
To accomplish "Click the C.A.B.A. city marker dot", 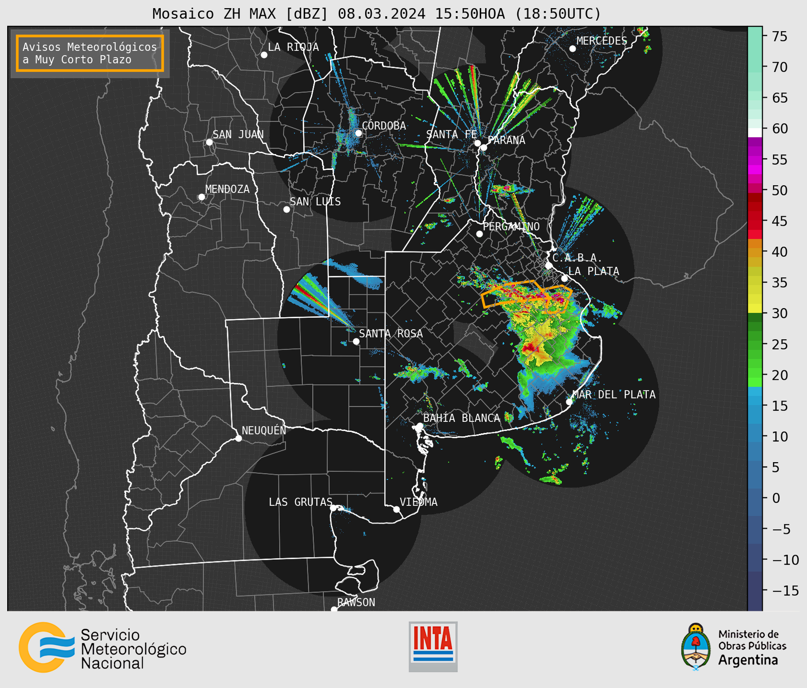I will tap(549, 266).
